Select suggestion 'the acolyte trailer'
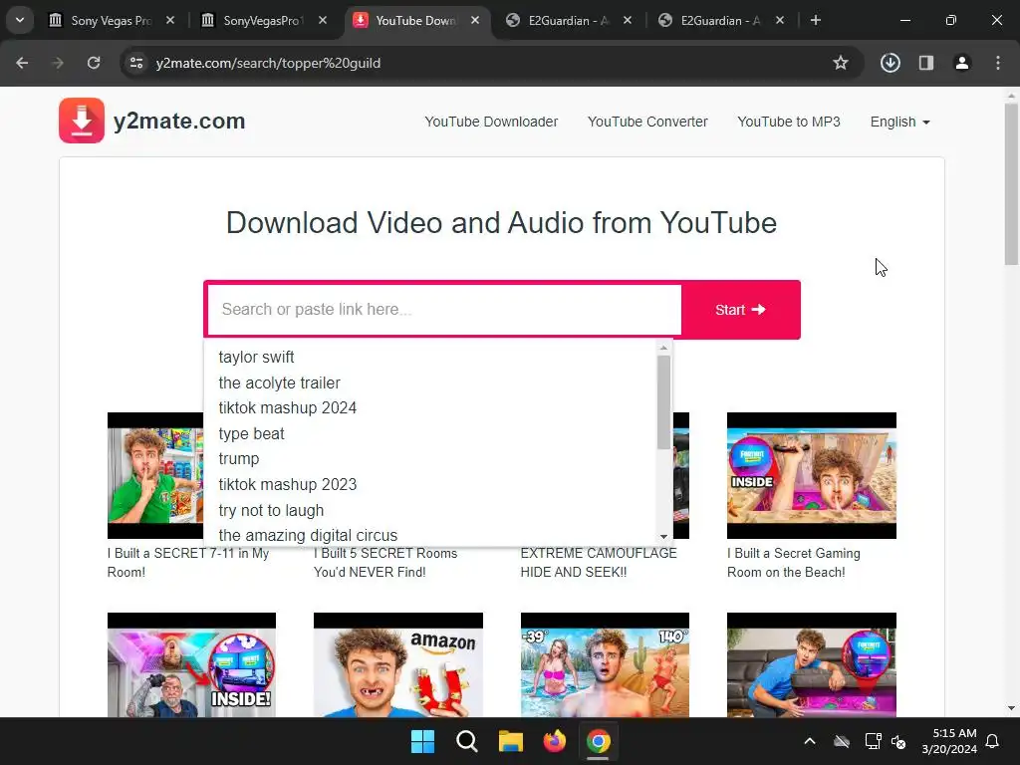The height and width of the screenshot is (765, 1020). tap(430, 382)
